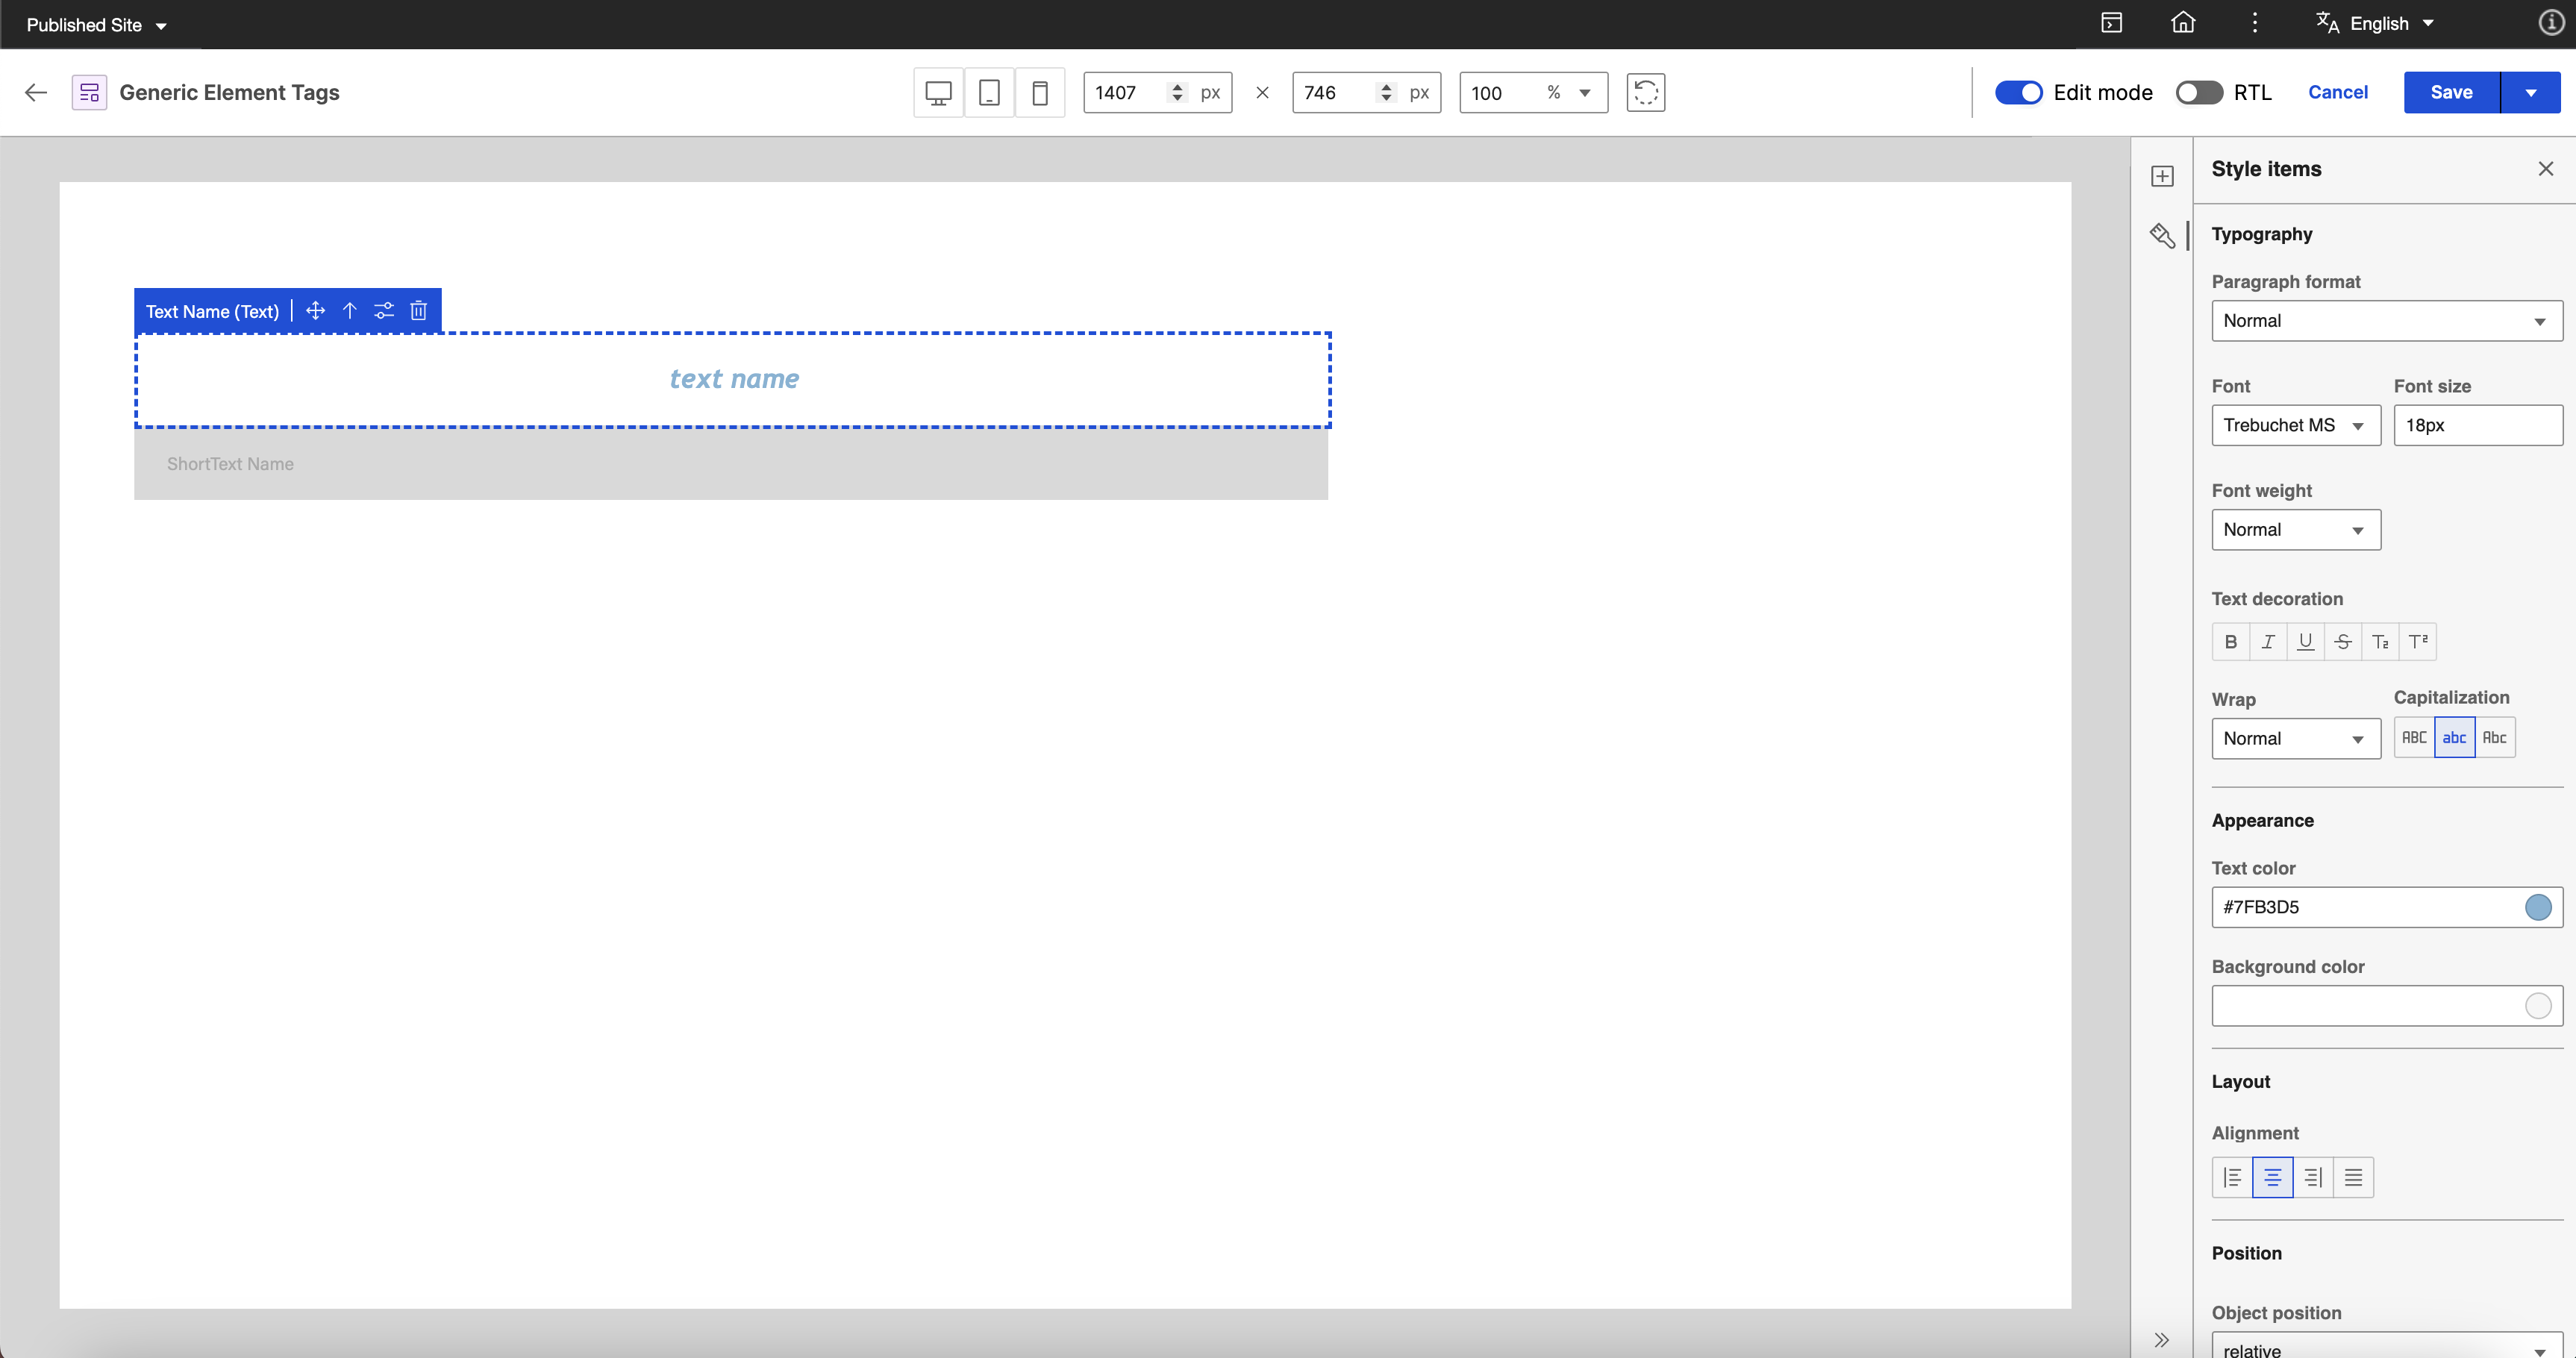Expand the Trebuchet MS font dropdown
2576x1358 pixels.
point(2295,426)
